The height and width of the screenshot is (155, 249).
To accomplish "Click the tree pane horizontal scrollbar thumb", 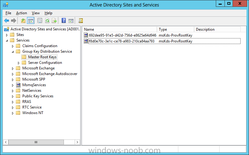I will click(x=36, y=142).
